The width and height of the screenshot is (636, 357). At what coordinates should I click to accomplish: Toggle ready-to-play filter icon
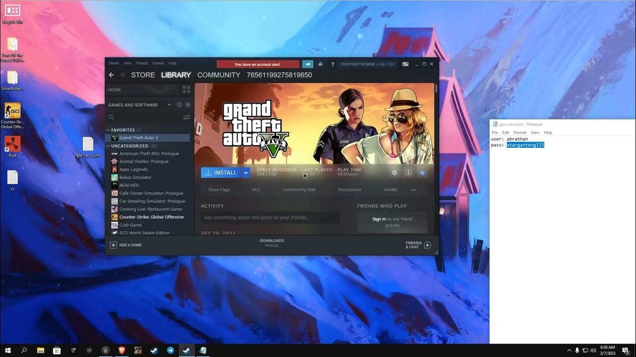(187, 105)
